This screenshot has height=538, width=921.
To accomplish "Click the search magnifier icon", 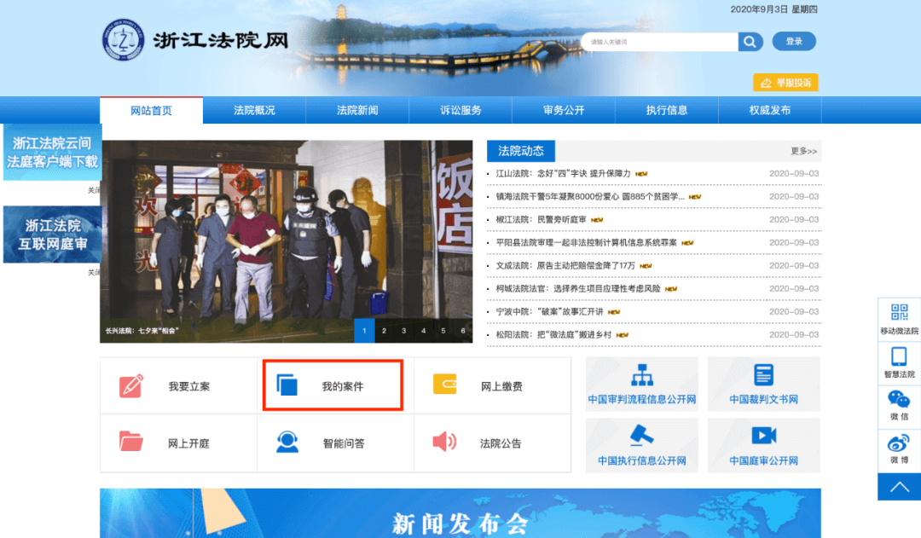I will pyautogui.click(x=750, y=41).
